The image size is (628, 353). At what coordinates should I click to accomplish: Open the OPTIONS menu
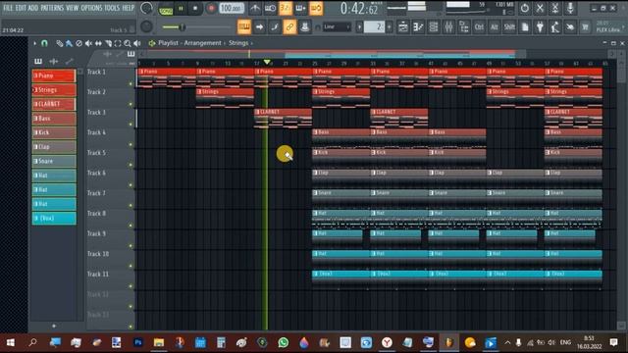pos(91,8)
